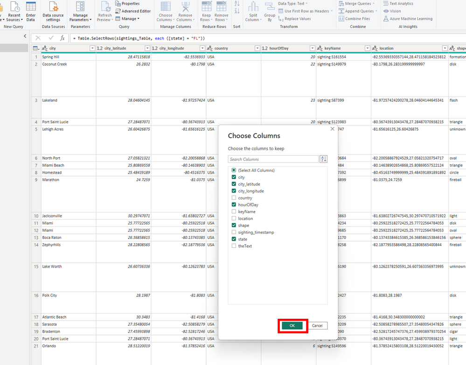Cancel the formula edit with the X icon
Viewport: 466px width, 365px height.
[38, 38]
